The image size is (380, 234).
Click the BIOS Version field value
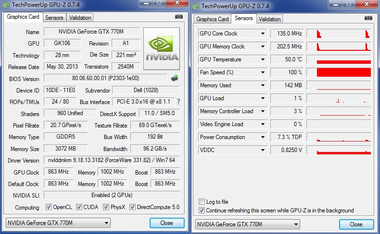tap(105, 78)
